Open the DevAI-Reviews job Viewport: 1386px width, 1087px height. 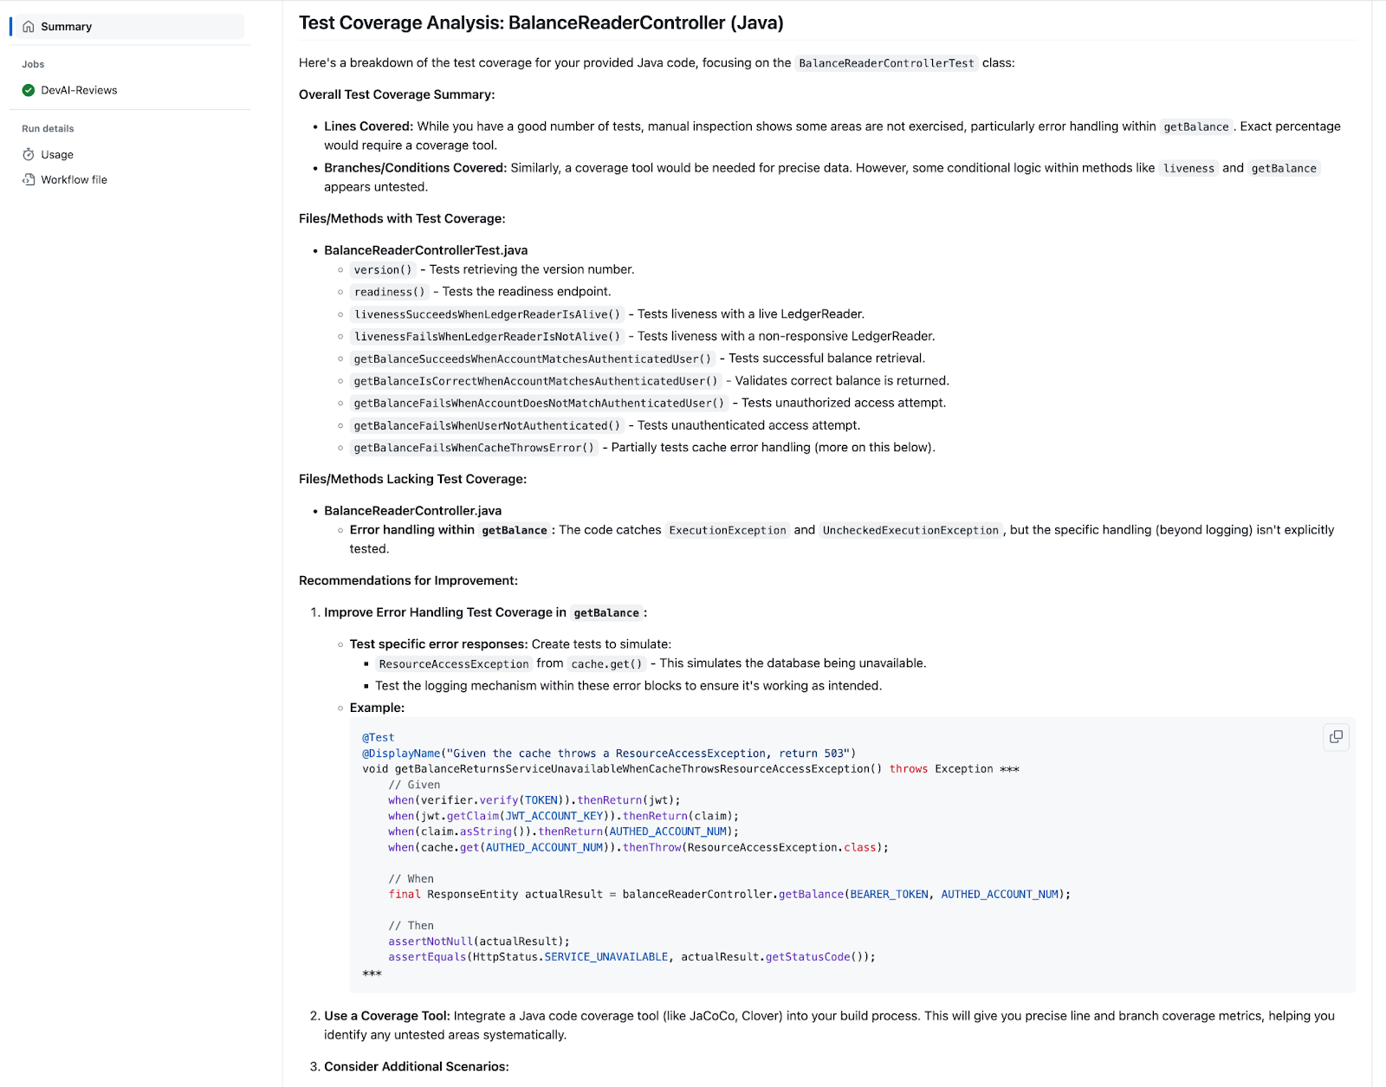(x=79, y=90)
